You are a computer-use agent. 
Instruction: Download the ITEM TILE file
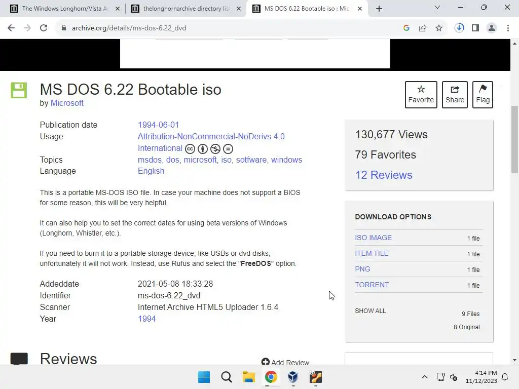coord(372,253)
